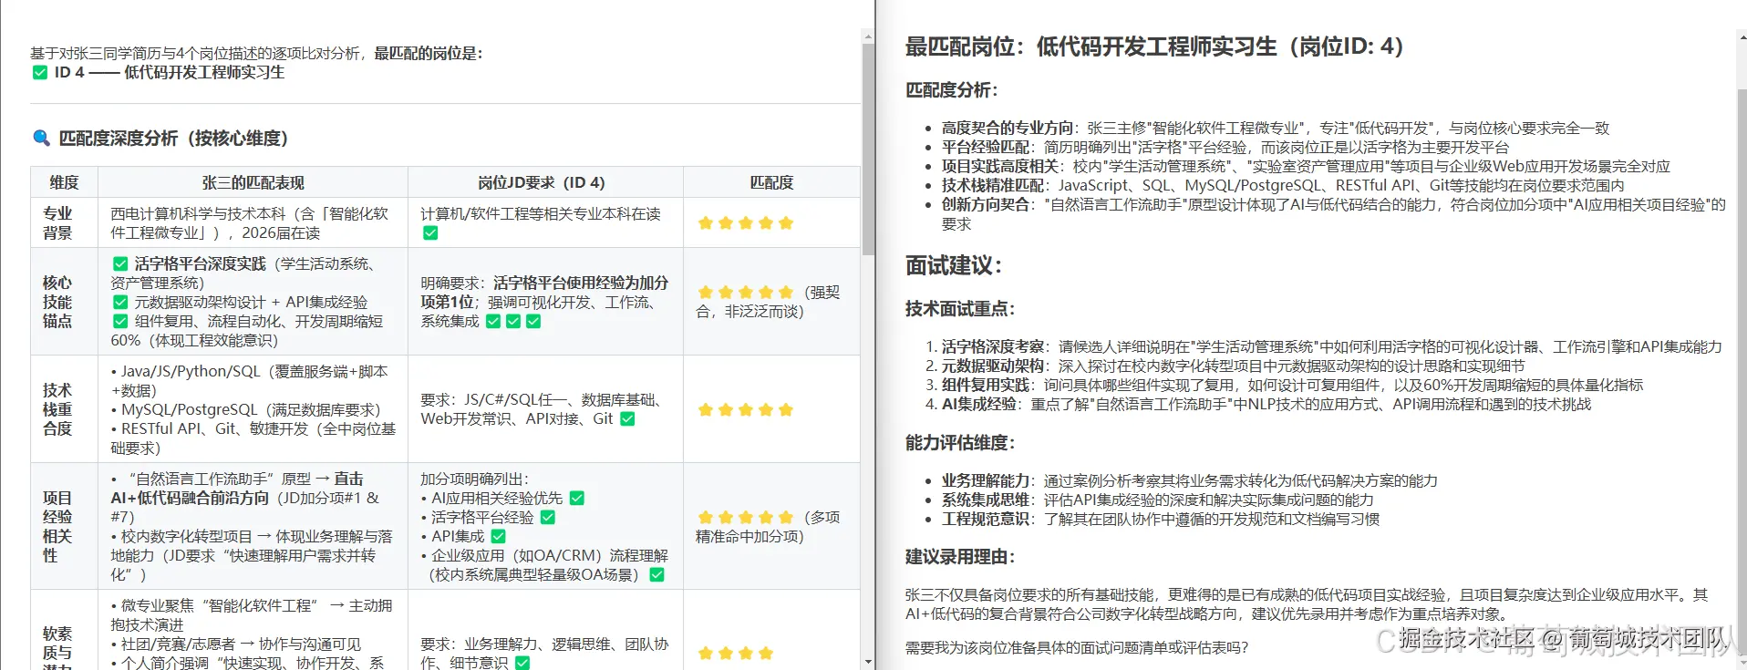Click the "岗位JD要求 (ID 4)" column header
Image resolution: width=1747 pixels, height=670 pixels.
[x=545, y=182]
